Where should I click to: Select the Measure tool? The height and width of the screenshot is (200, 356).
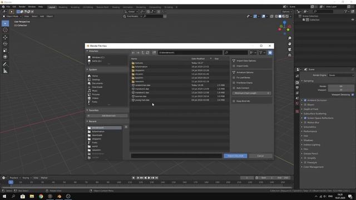point(5,71)
